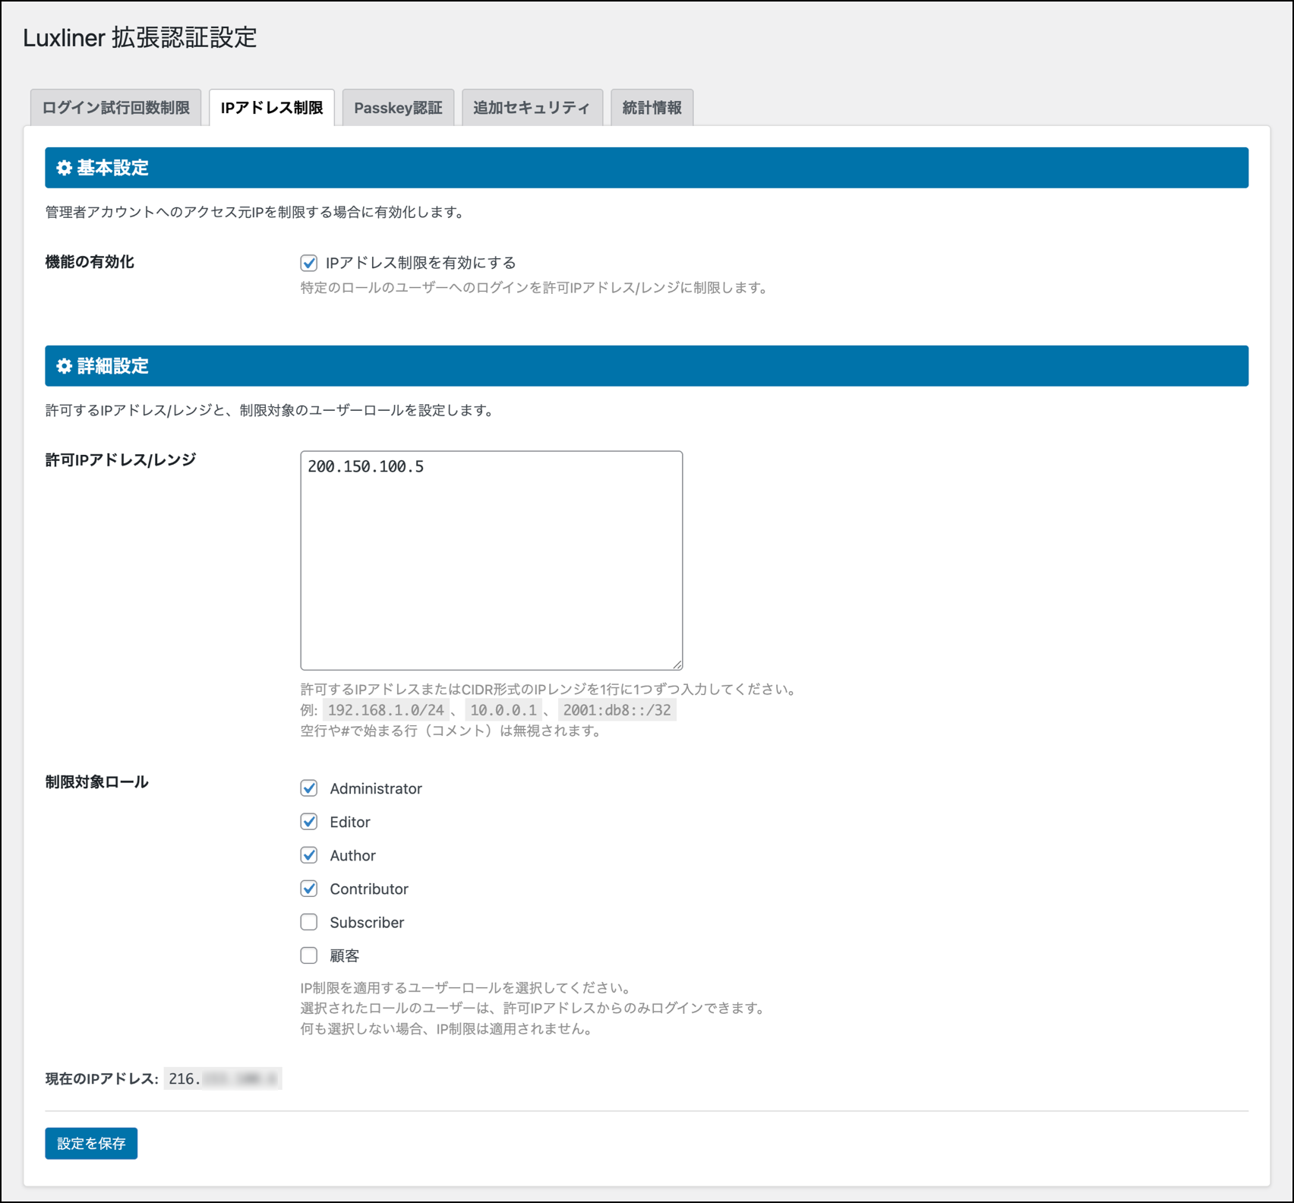Switch to the ログイン試行回数制限 tab
The height and width of the screenshot is (1203, 1294).
(116, 108)
